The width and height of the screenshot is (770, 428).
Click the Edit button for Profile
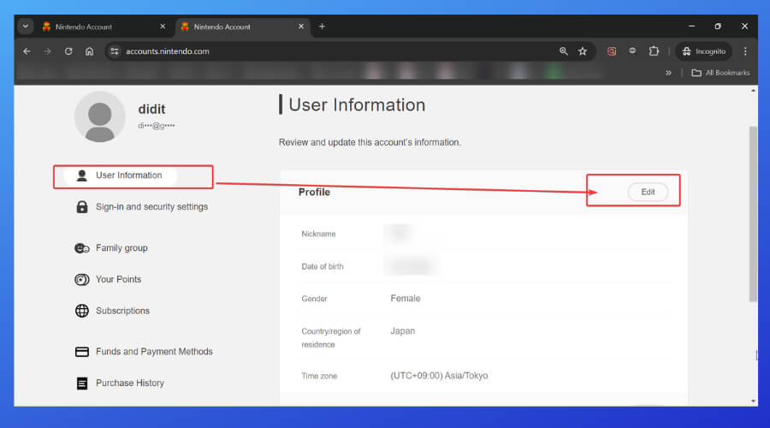[x=648, y=192]
